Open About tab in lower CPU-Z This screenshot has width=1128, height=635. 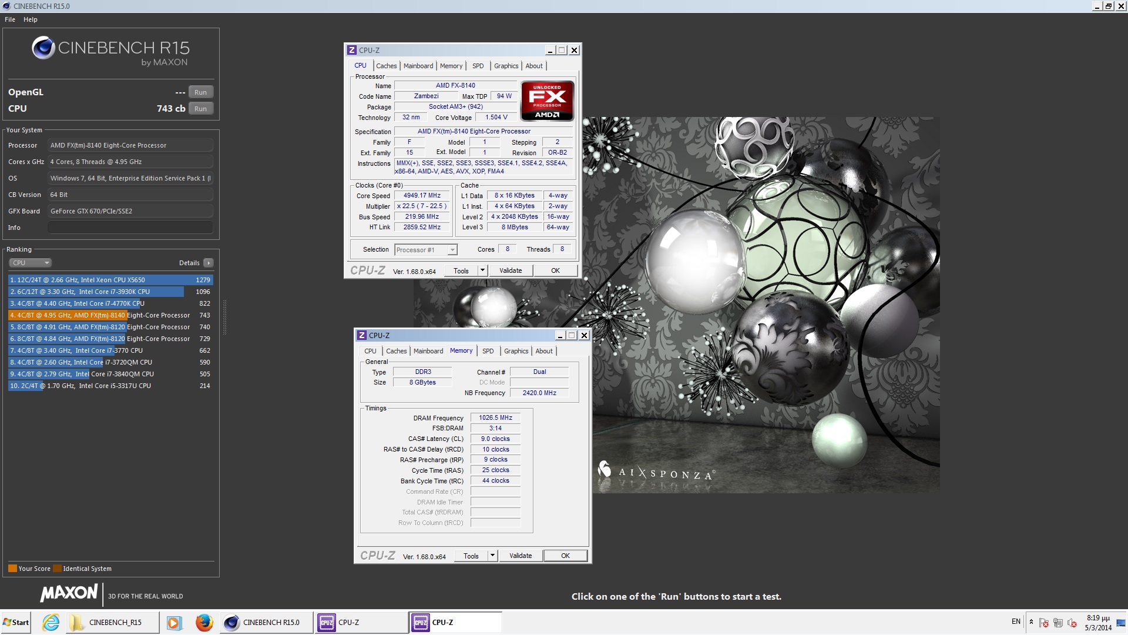point(544,351)
